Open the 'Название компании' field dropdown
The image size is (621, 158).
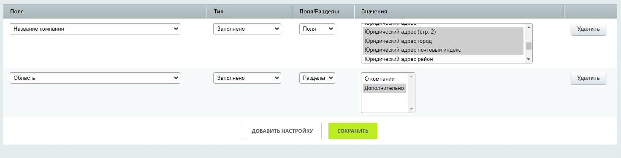95,29
